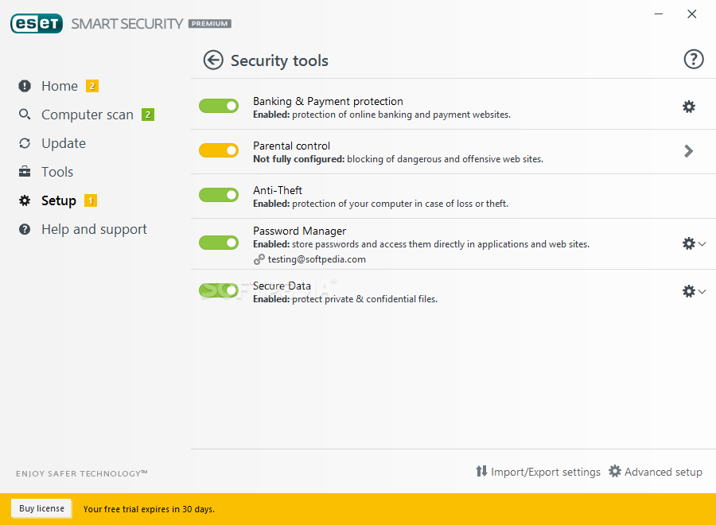716x525 pixels.
Task: Open the Update section
Action: coord(64,143)
